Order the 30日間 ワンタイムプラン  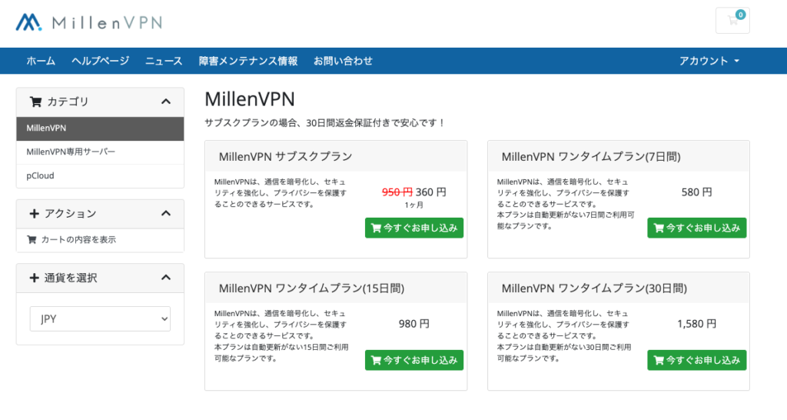696,360
